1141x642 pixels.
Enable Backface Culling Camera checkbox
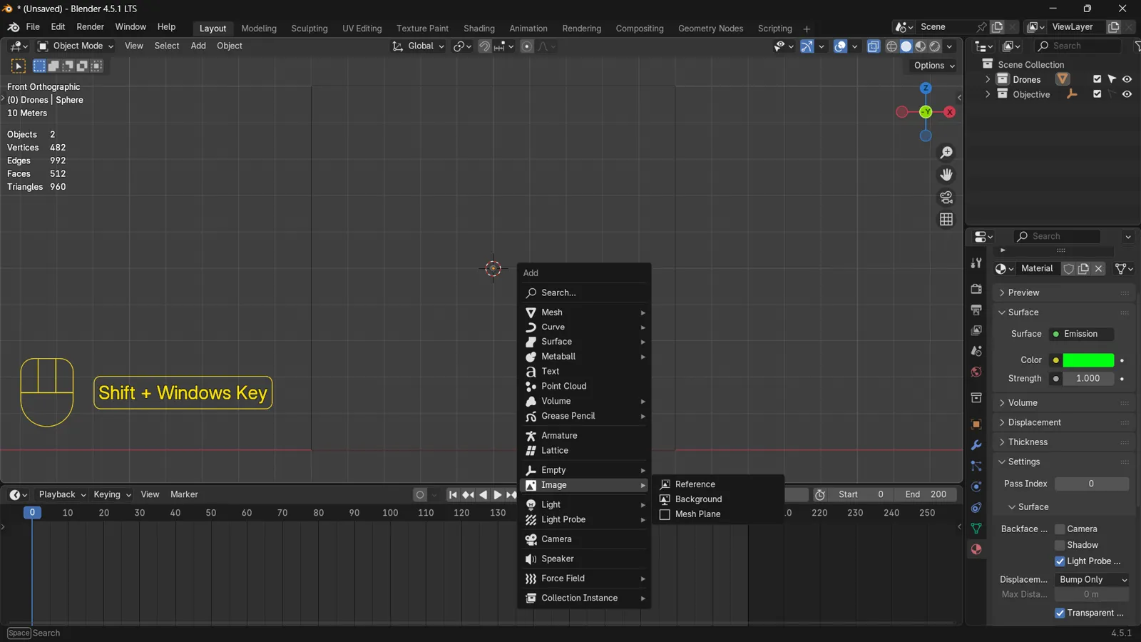[1060, 529]
